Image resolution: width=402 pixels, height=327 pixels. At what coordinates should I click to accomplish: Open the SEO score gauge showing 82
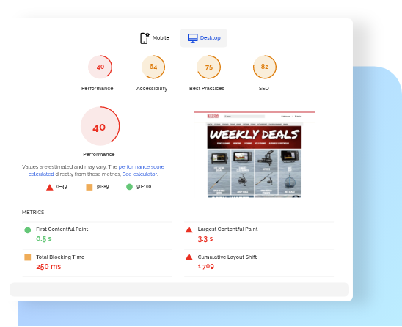point(265,67)
